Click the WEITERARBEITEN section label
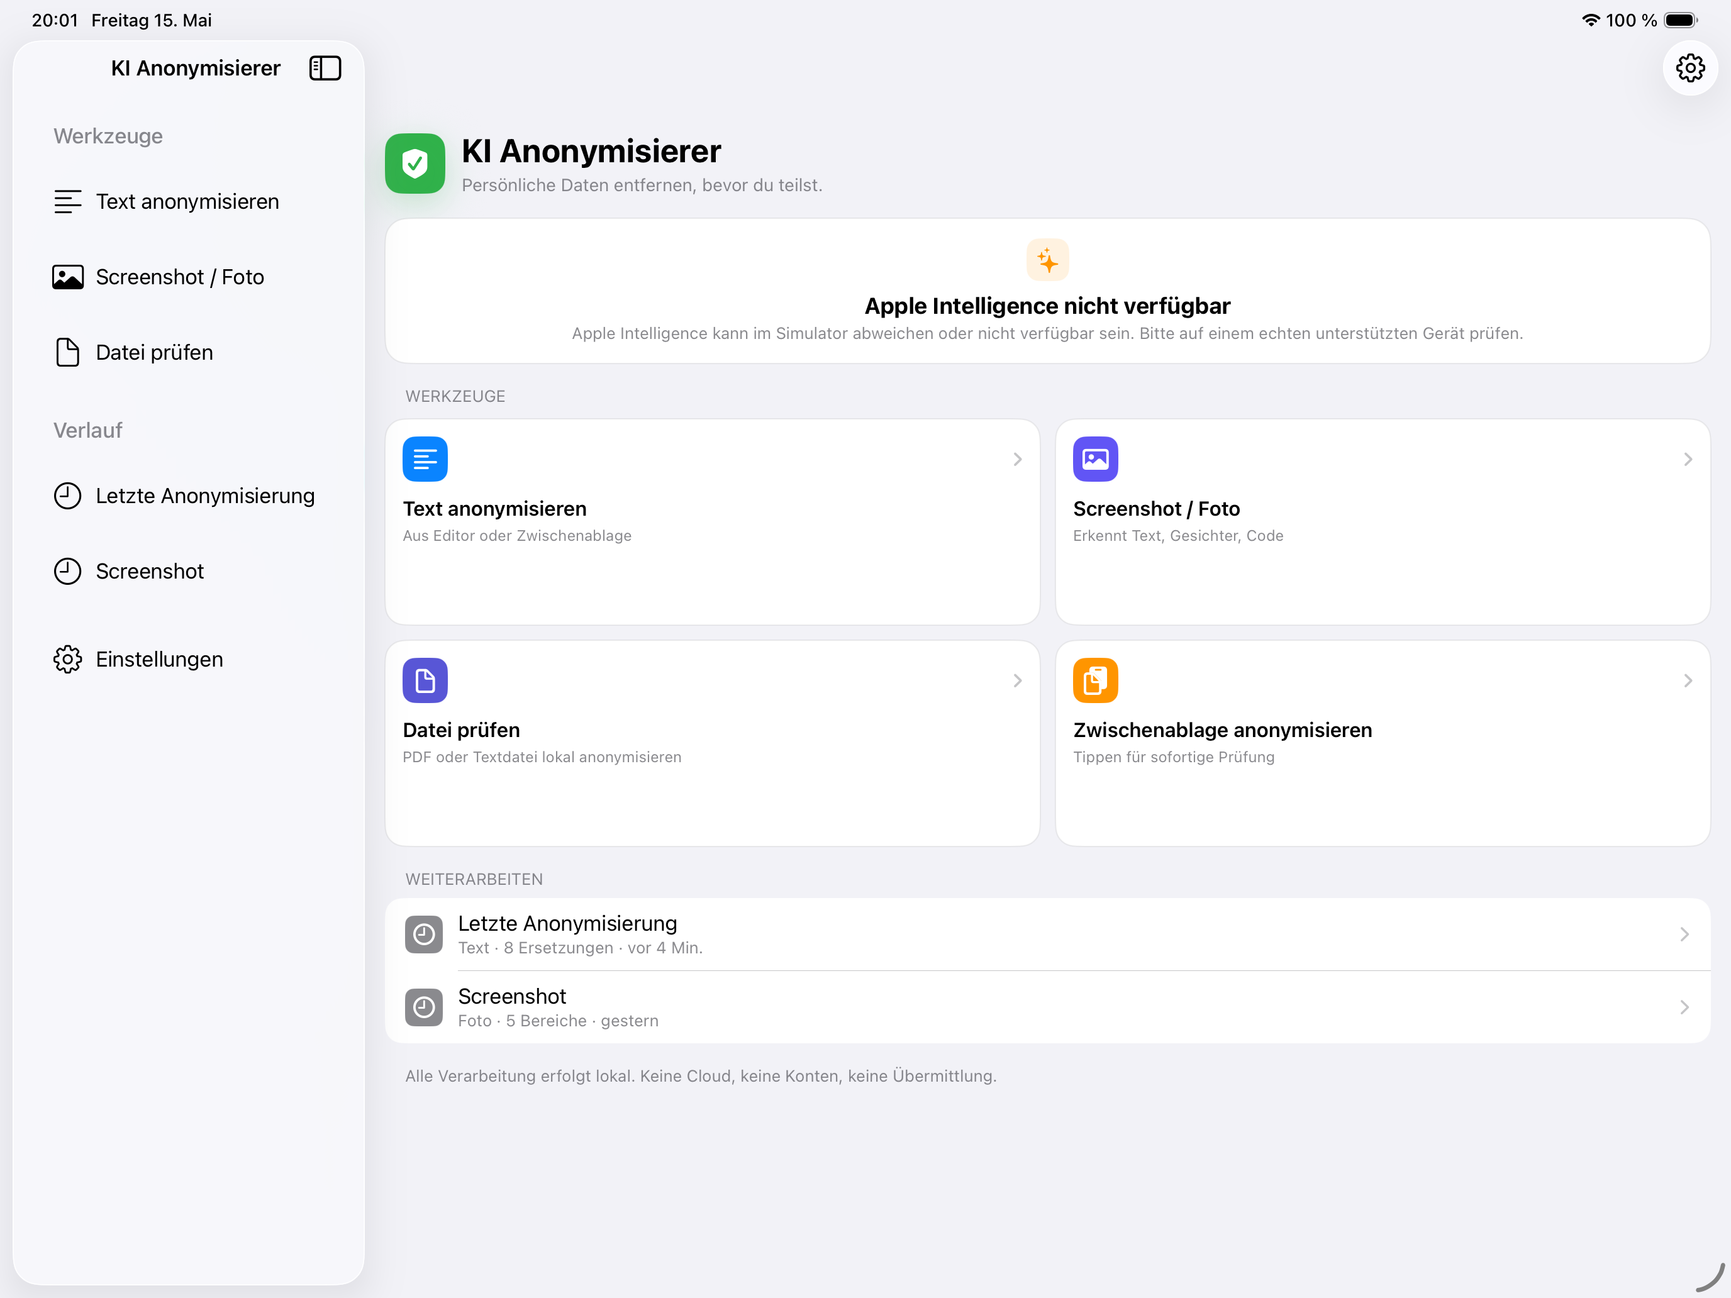1731x1298 pixels. pos(474,879)
